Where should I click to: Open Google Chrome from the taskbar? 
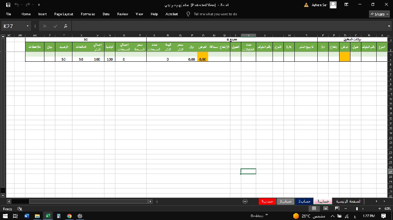(69, 216)
